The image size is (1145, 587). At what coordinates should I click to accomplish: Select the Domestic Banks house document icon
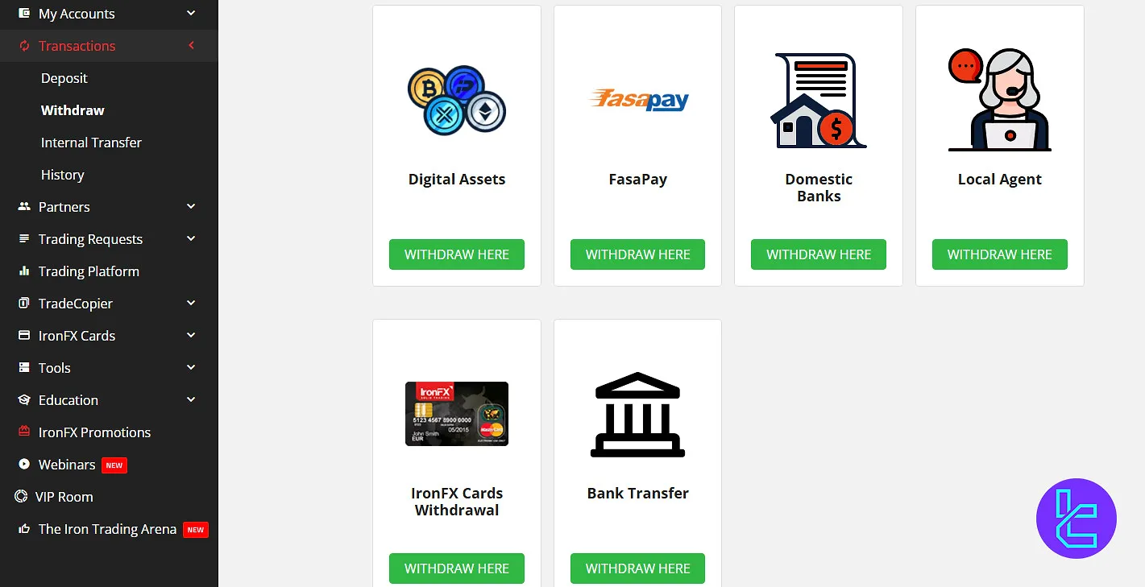819,101
